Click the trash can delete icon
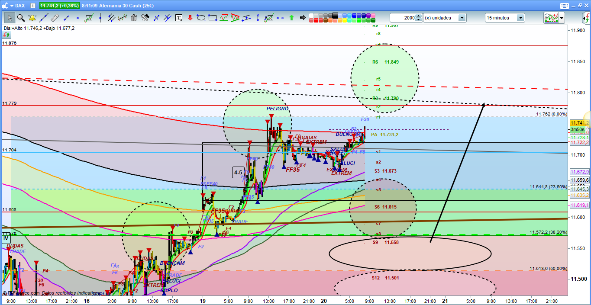 pyautogui.click(x=134, y=18)
